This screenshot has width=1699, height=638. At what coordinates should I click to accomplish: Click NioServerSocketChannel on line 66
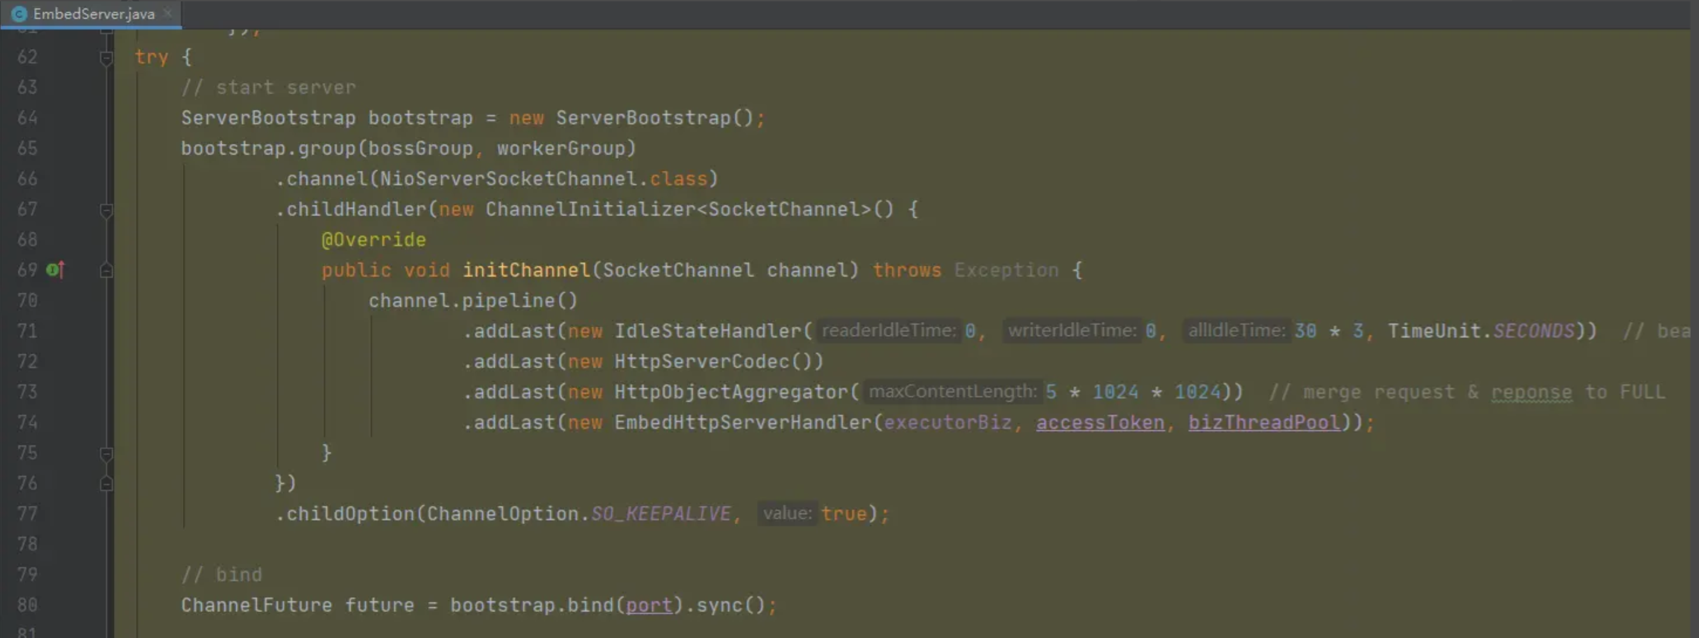[509, 179]
